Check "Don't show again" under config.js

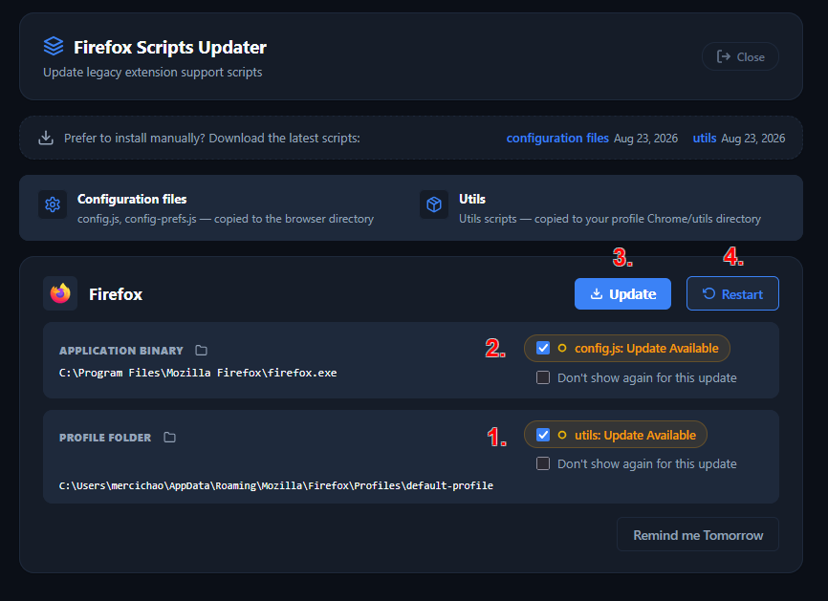(x=543, y=377)
